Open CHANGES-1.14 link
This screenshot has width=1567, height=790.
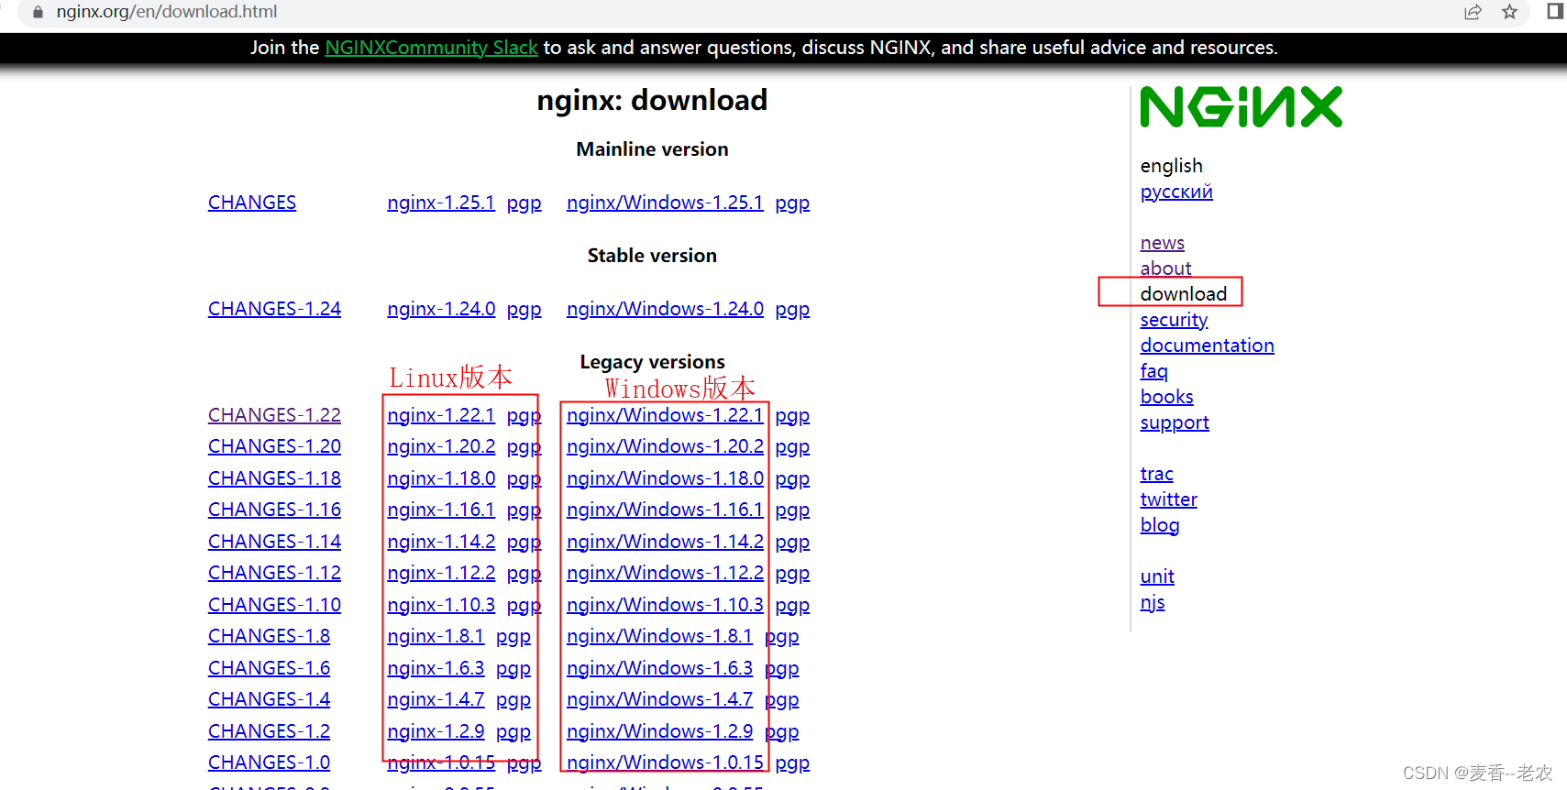[x=274, y=542]
